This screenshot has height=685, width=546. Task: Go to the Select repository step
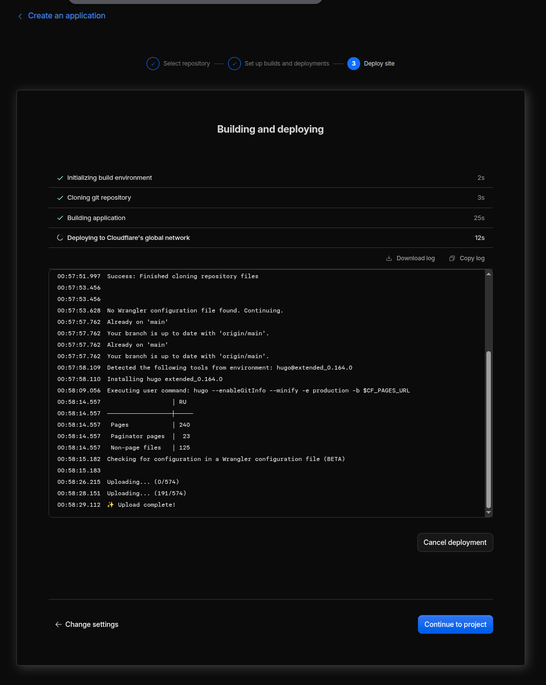187,64
